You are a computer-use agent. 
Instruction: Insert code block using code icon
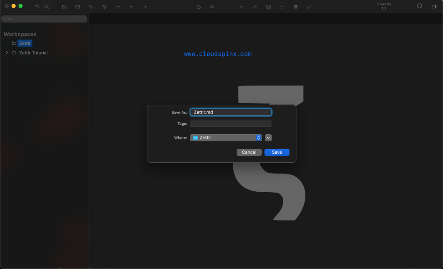pyautogui.click(x=241, y=7)
